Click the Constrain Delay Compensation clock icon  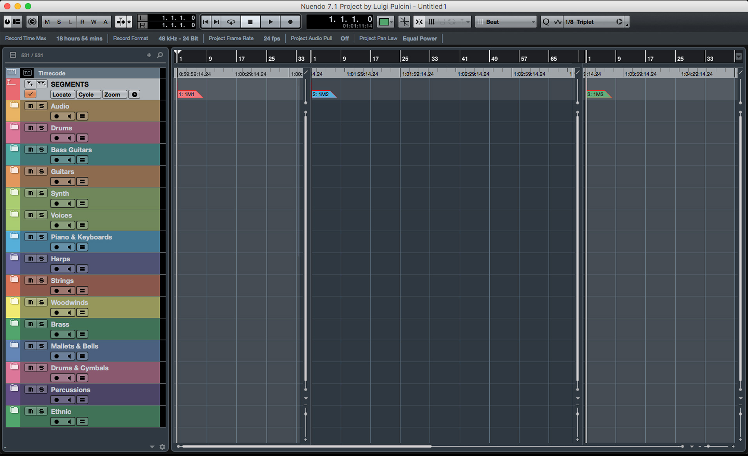32,22
